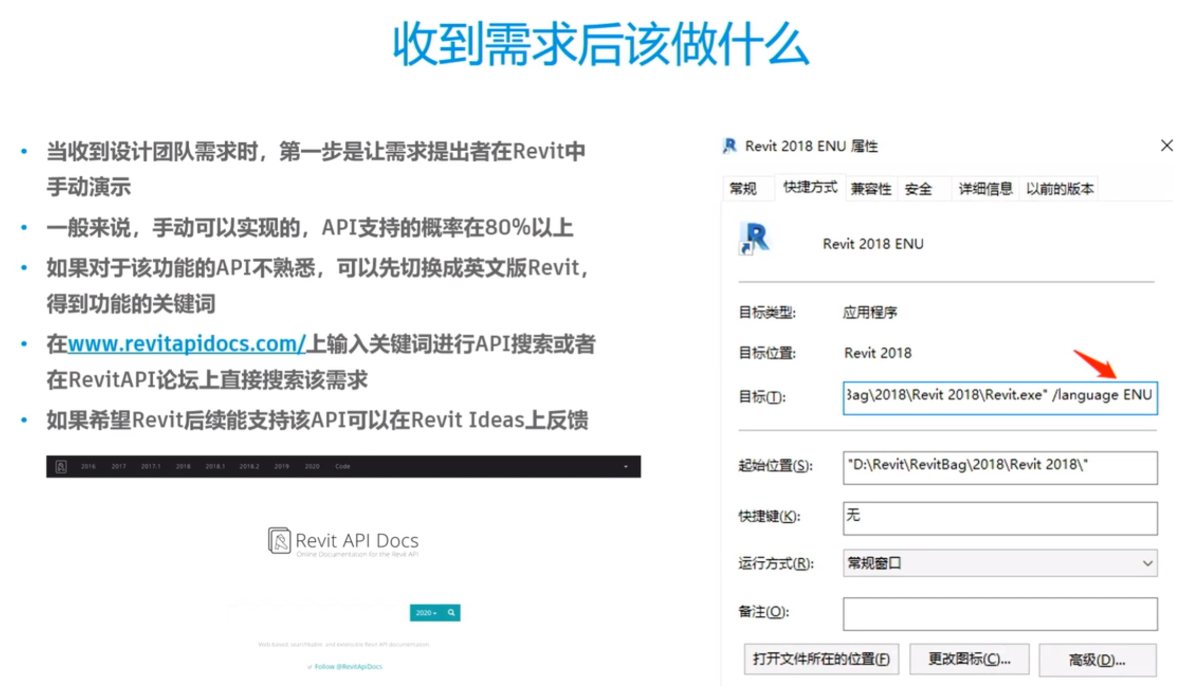Switch to the 常规 tab
The width and height of the screenshot is (1195, 692).
coord(743,189)
